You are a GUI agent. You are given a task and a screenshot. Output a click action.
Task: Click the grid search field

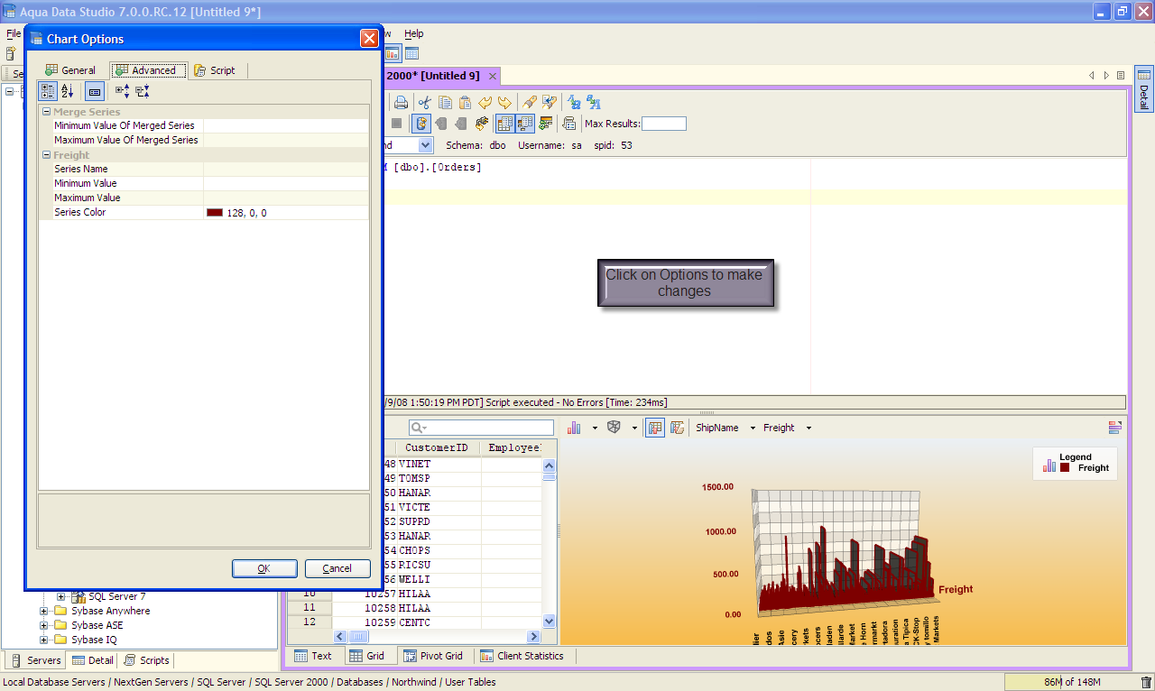(x=481, y=428)
